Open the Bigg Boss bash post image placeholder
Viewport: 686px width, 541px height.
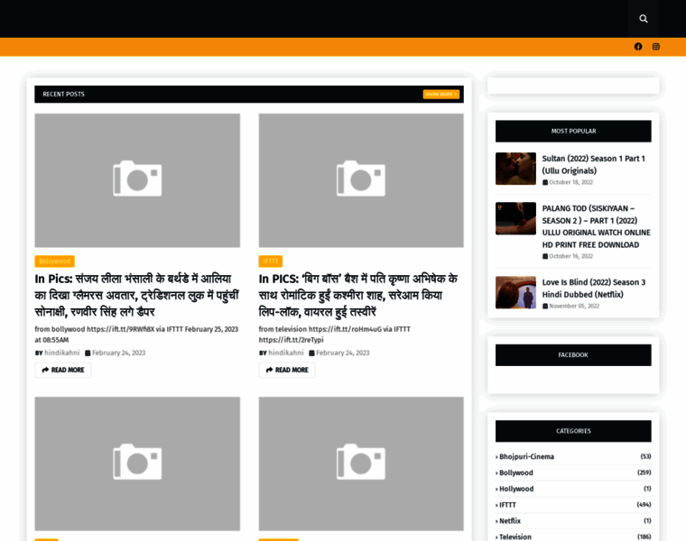361,180
